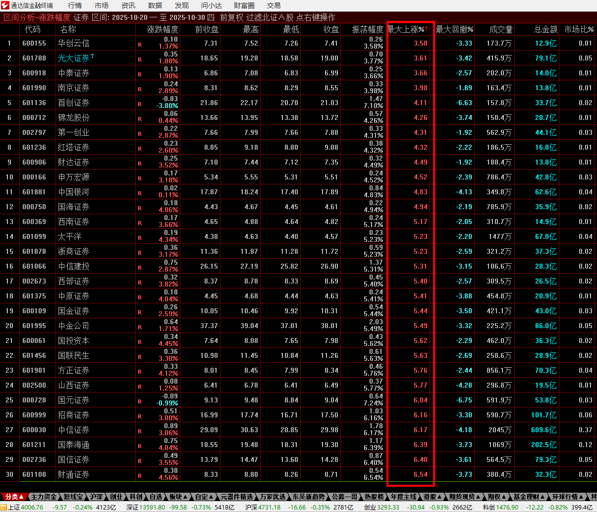The width and height of the screenshot is (597, 512).
Task: Click the R marker in 中金公司 row
Action: [x=140, y=327]
